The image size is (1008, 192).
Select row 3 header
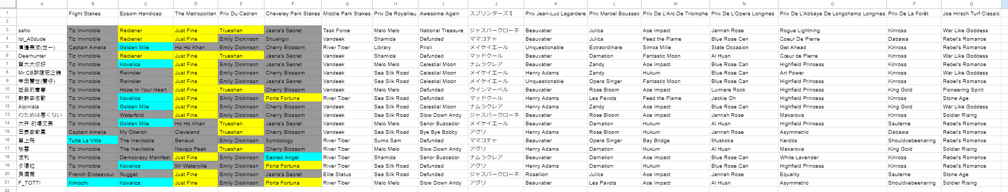pyautogui.click(x=8, y=30)
